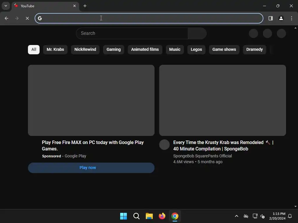Select the YouTube browser tab
The width and height of the screenshot is (298, 223).
coord(46,6)
